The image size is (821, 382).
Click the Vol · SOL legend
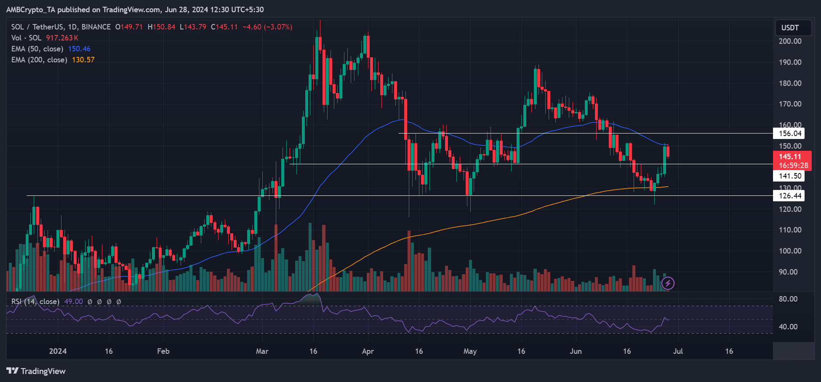(27, 38)
